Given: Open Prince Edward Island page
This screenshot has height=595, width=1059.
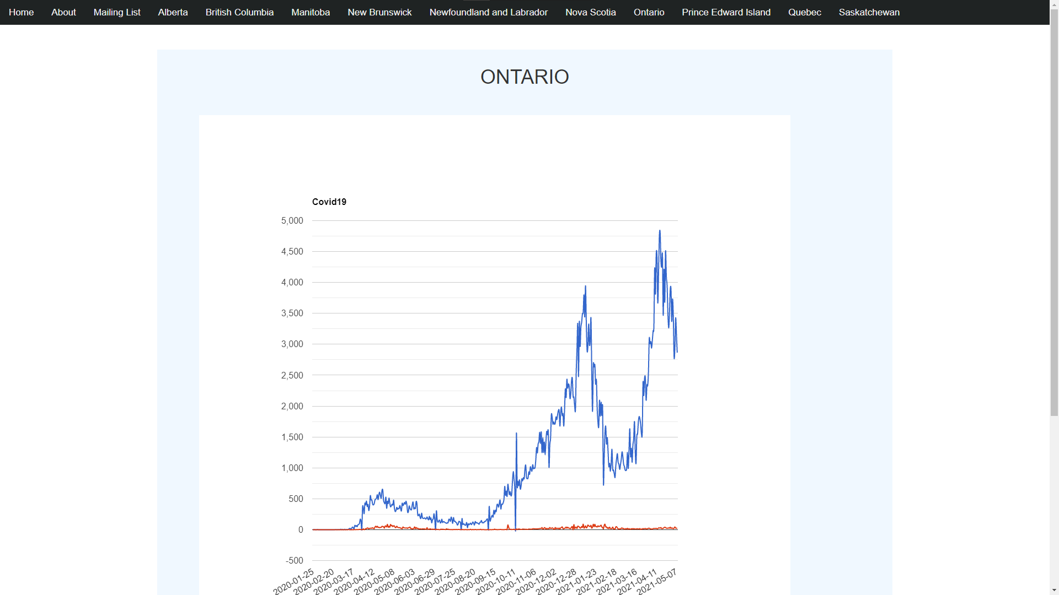Looking at the screenshot, I should tap(726, 12).
